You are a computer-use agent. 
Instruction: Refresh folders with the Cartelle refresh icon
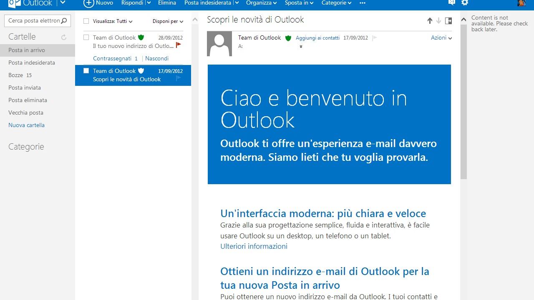pyautogui.click(x=64, y=37)
